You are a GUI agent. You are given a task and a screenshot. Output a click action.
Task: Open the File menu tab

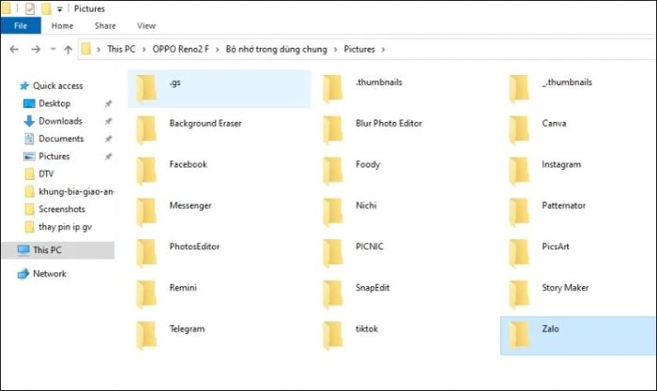20,26
